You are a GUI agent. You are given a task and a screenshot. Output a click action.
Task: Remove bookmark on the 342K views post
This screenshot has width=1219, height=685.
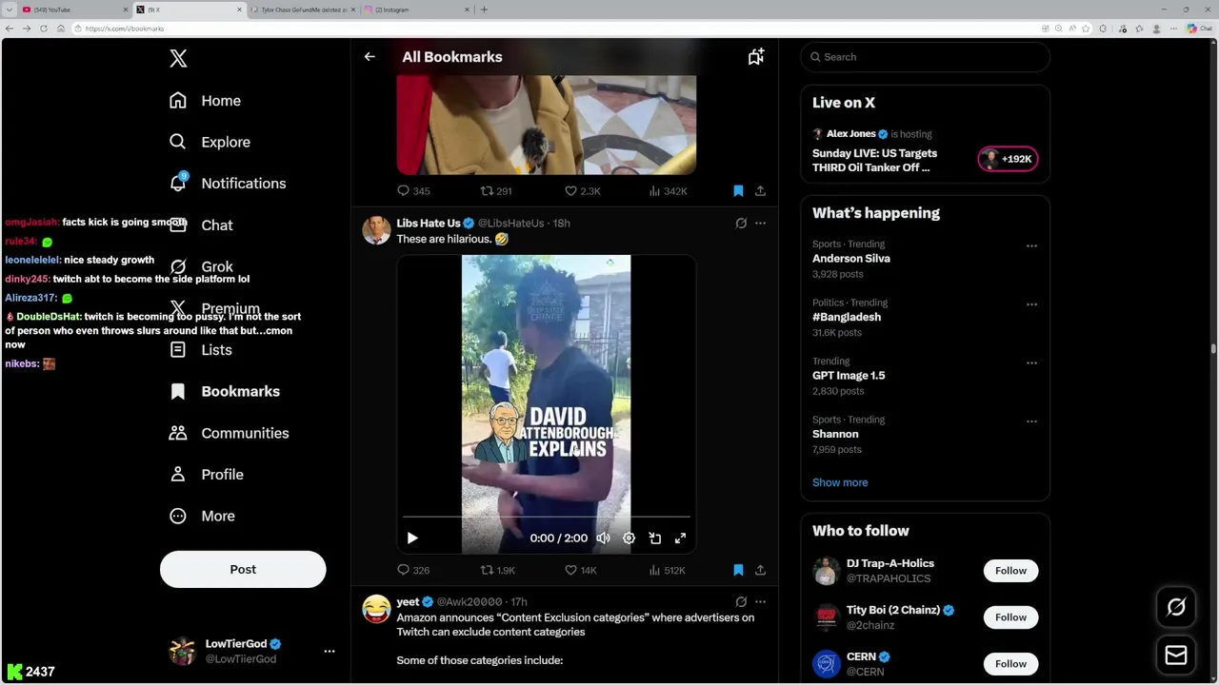click(738, 191)
